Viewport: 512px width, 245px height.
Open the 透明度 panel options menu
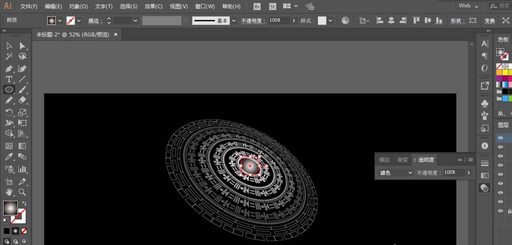click(x=471, y=160)
